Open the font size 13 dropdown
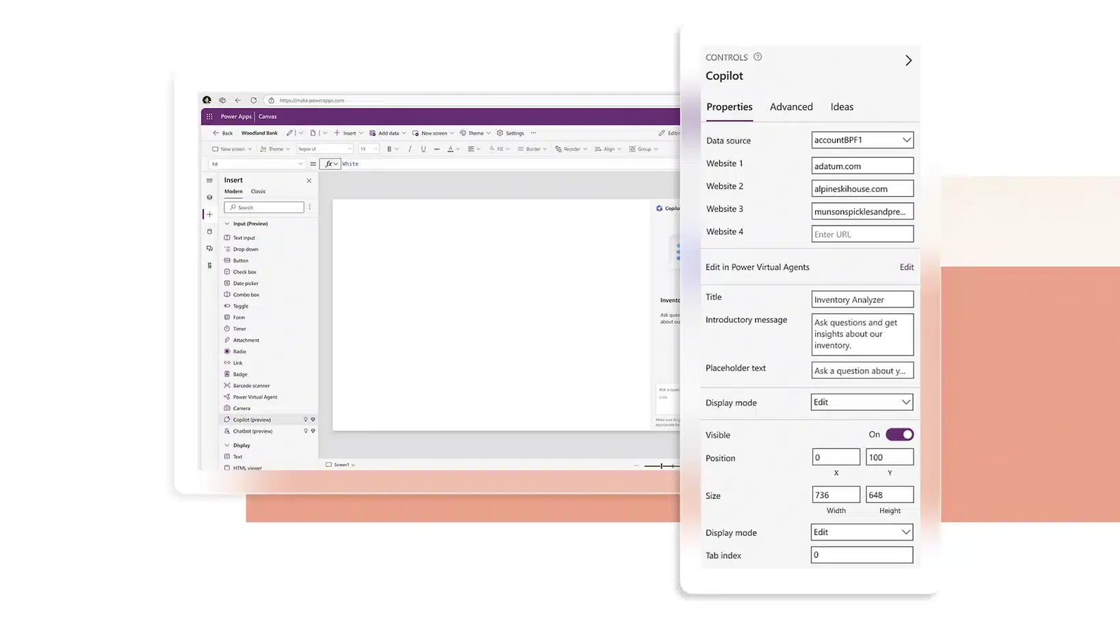This screenshot has width=1120, height=622. [369, 149]
